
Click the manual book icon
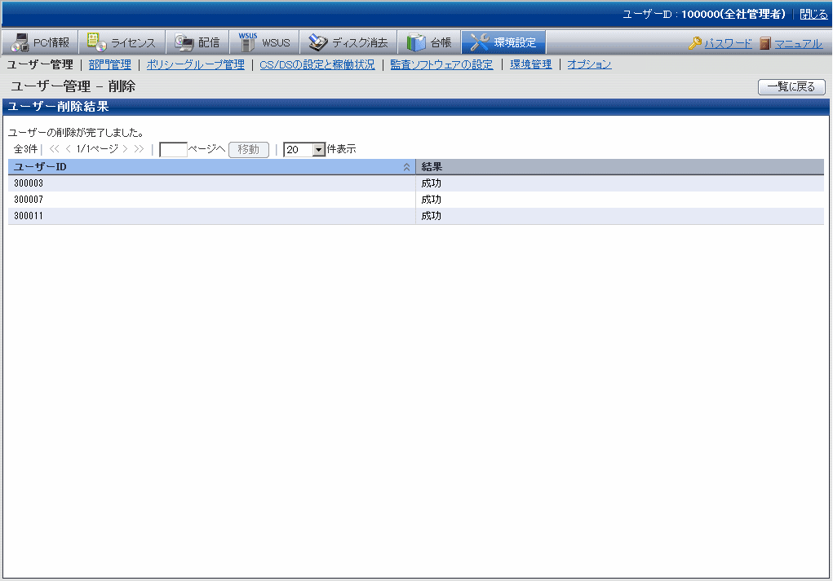(765, 43)
